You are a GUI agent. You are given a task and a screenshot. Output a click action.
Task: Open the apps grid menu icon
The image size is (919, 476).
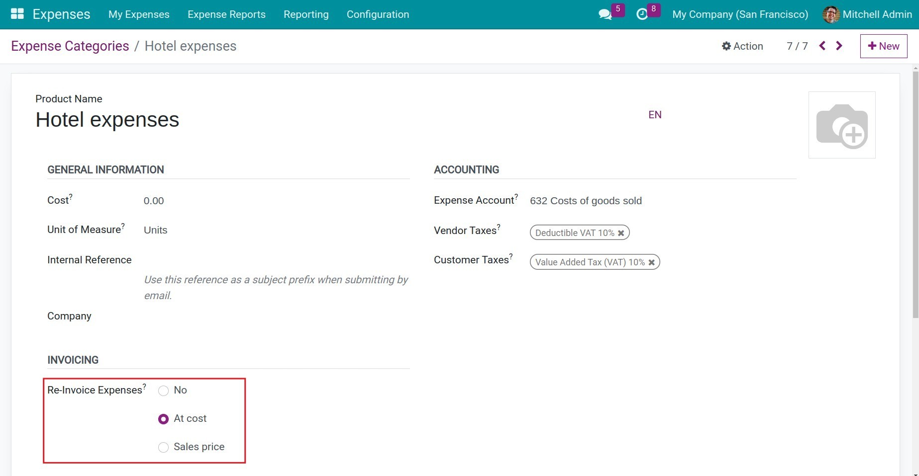click(x=16, y=13)
